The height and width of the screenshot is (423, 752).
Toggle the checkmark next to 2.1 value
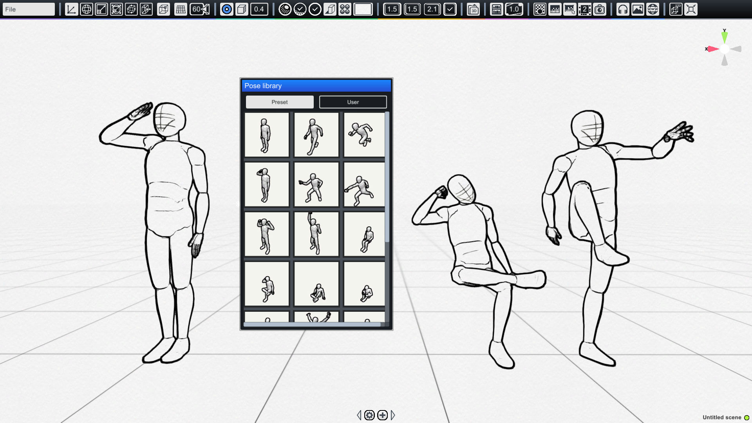pos(449,9)
